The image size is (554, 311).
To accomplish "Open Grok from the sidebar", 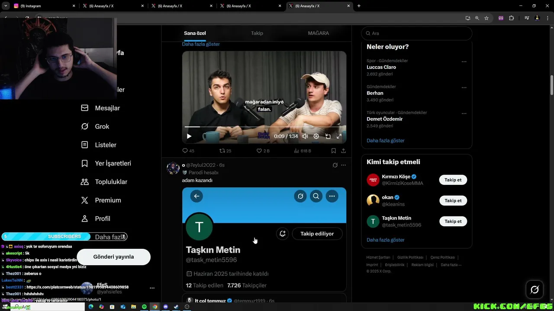I will 95,127.
